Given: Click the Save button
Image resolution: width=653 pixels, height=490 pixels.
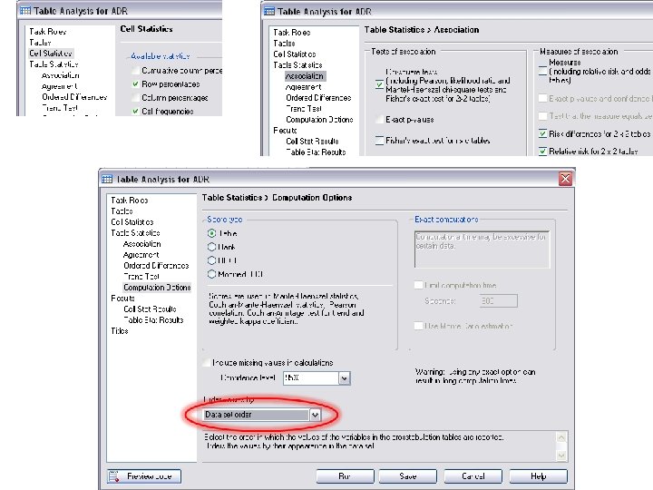Looking at the screenshot, I should [408, 476].
